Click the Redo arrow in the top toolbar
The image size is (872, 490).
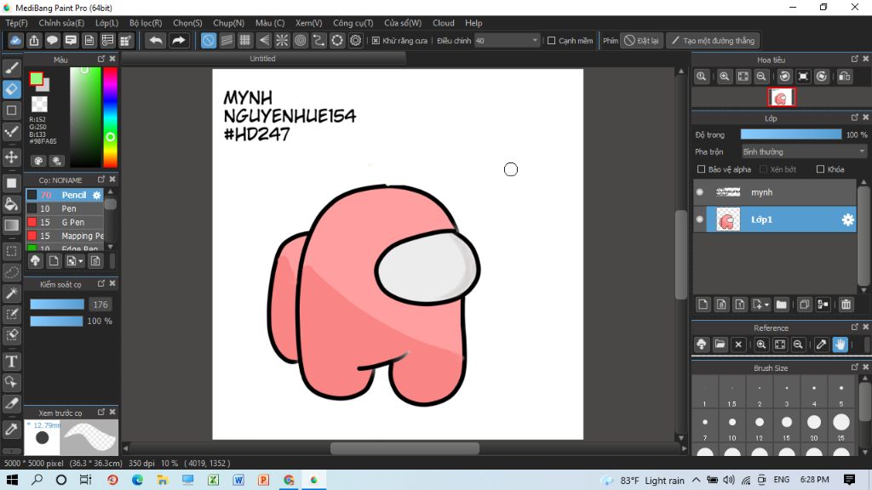[178, 41]
